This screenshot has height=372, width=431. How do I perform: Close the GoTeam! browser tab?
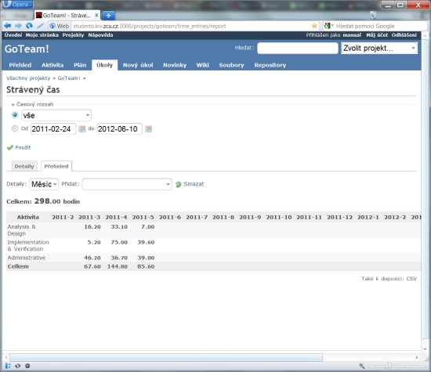96,16
